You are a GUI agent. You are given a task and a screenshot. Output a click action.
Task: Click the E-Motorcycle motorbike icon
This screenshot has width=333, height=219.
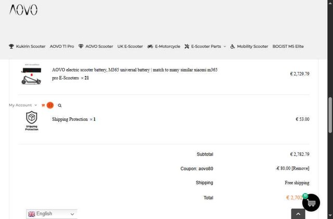pyautogui.click(x=150, y=46)
